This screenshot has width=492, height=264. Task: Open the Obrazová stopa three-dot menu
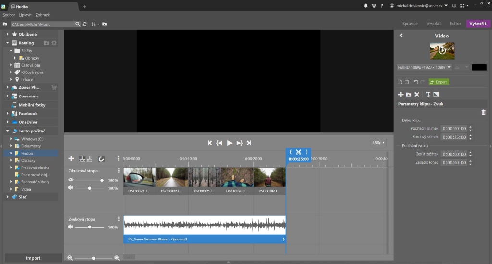(119, 170)
